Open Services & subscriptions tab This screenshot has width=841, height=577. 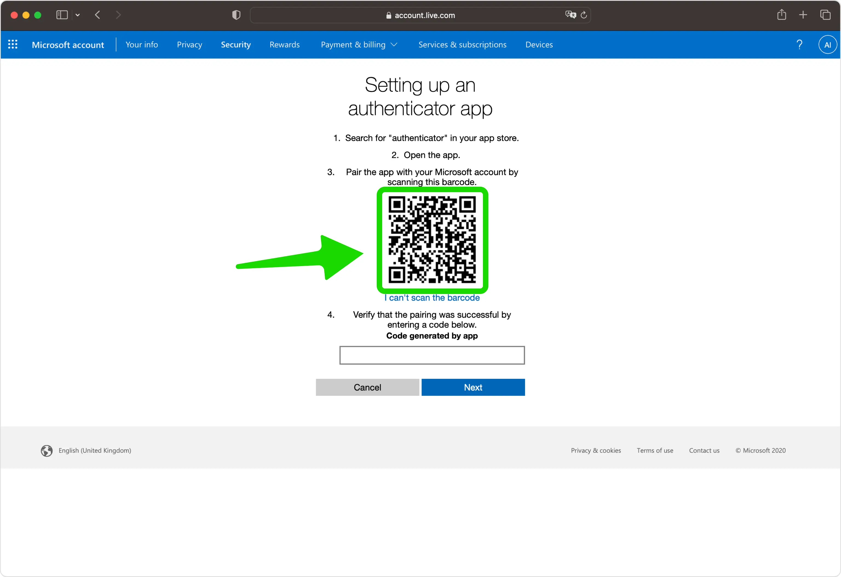462,45
